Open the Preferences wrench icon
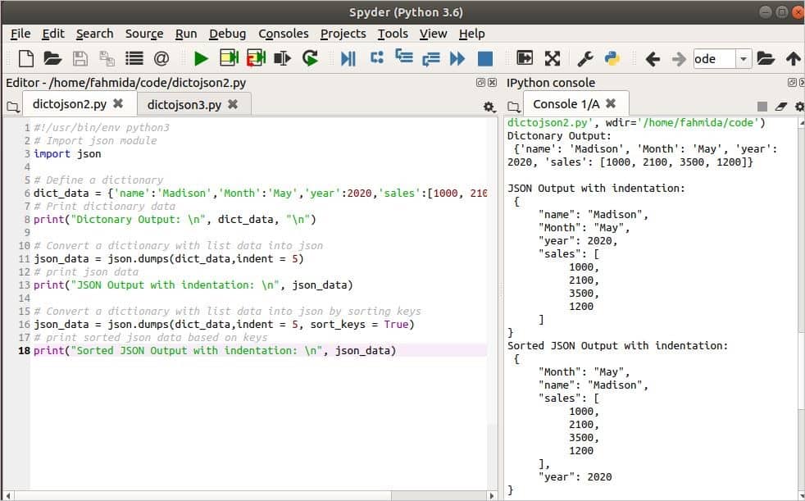 click(x=585, y=58)
